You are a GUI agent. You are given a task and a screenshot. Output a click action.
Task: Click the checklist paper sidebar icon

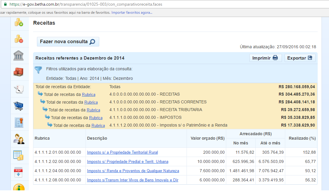click(19, 89)
